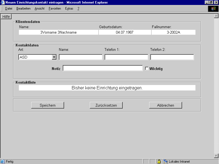Click the Lokales Intranet zone icon

click(166, 162)
